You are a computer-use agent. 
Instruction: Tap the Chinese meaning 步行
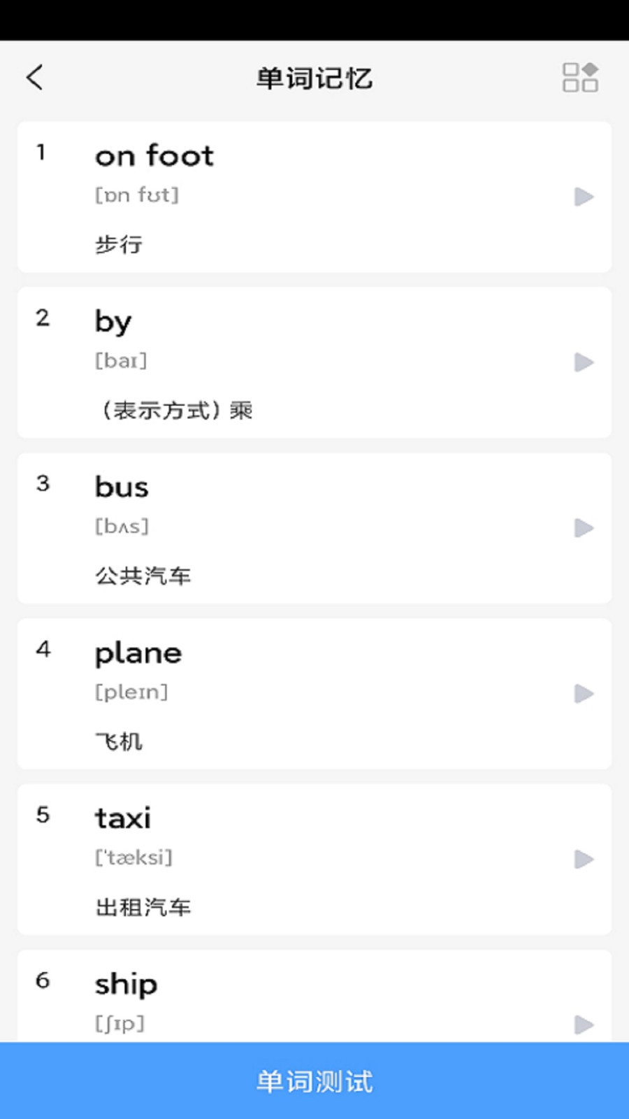click(119, 245)
